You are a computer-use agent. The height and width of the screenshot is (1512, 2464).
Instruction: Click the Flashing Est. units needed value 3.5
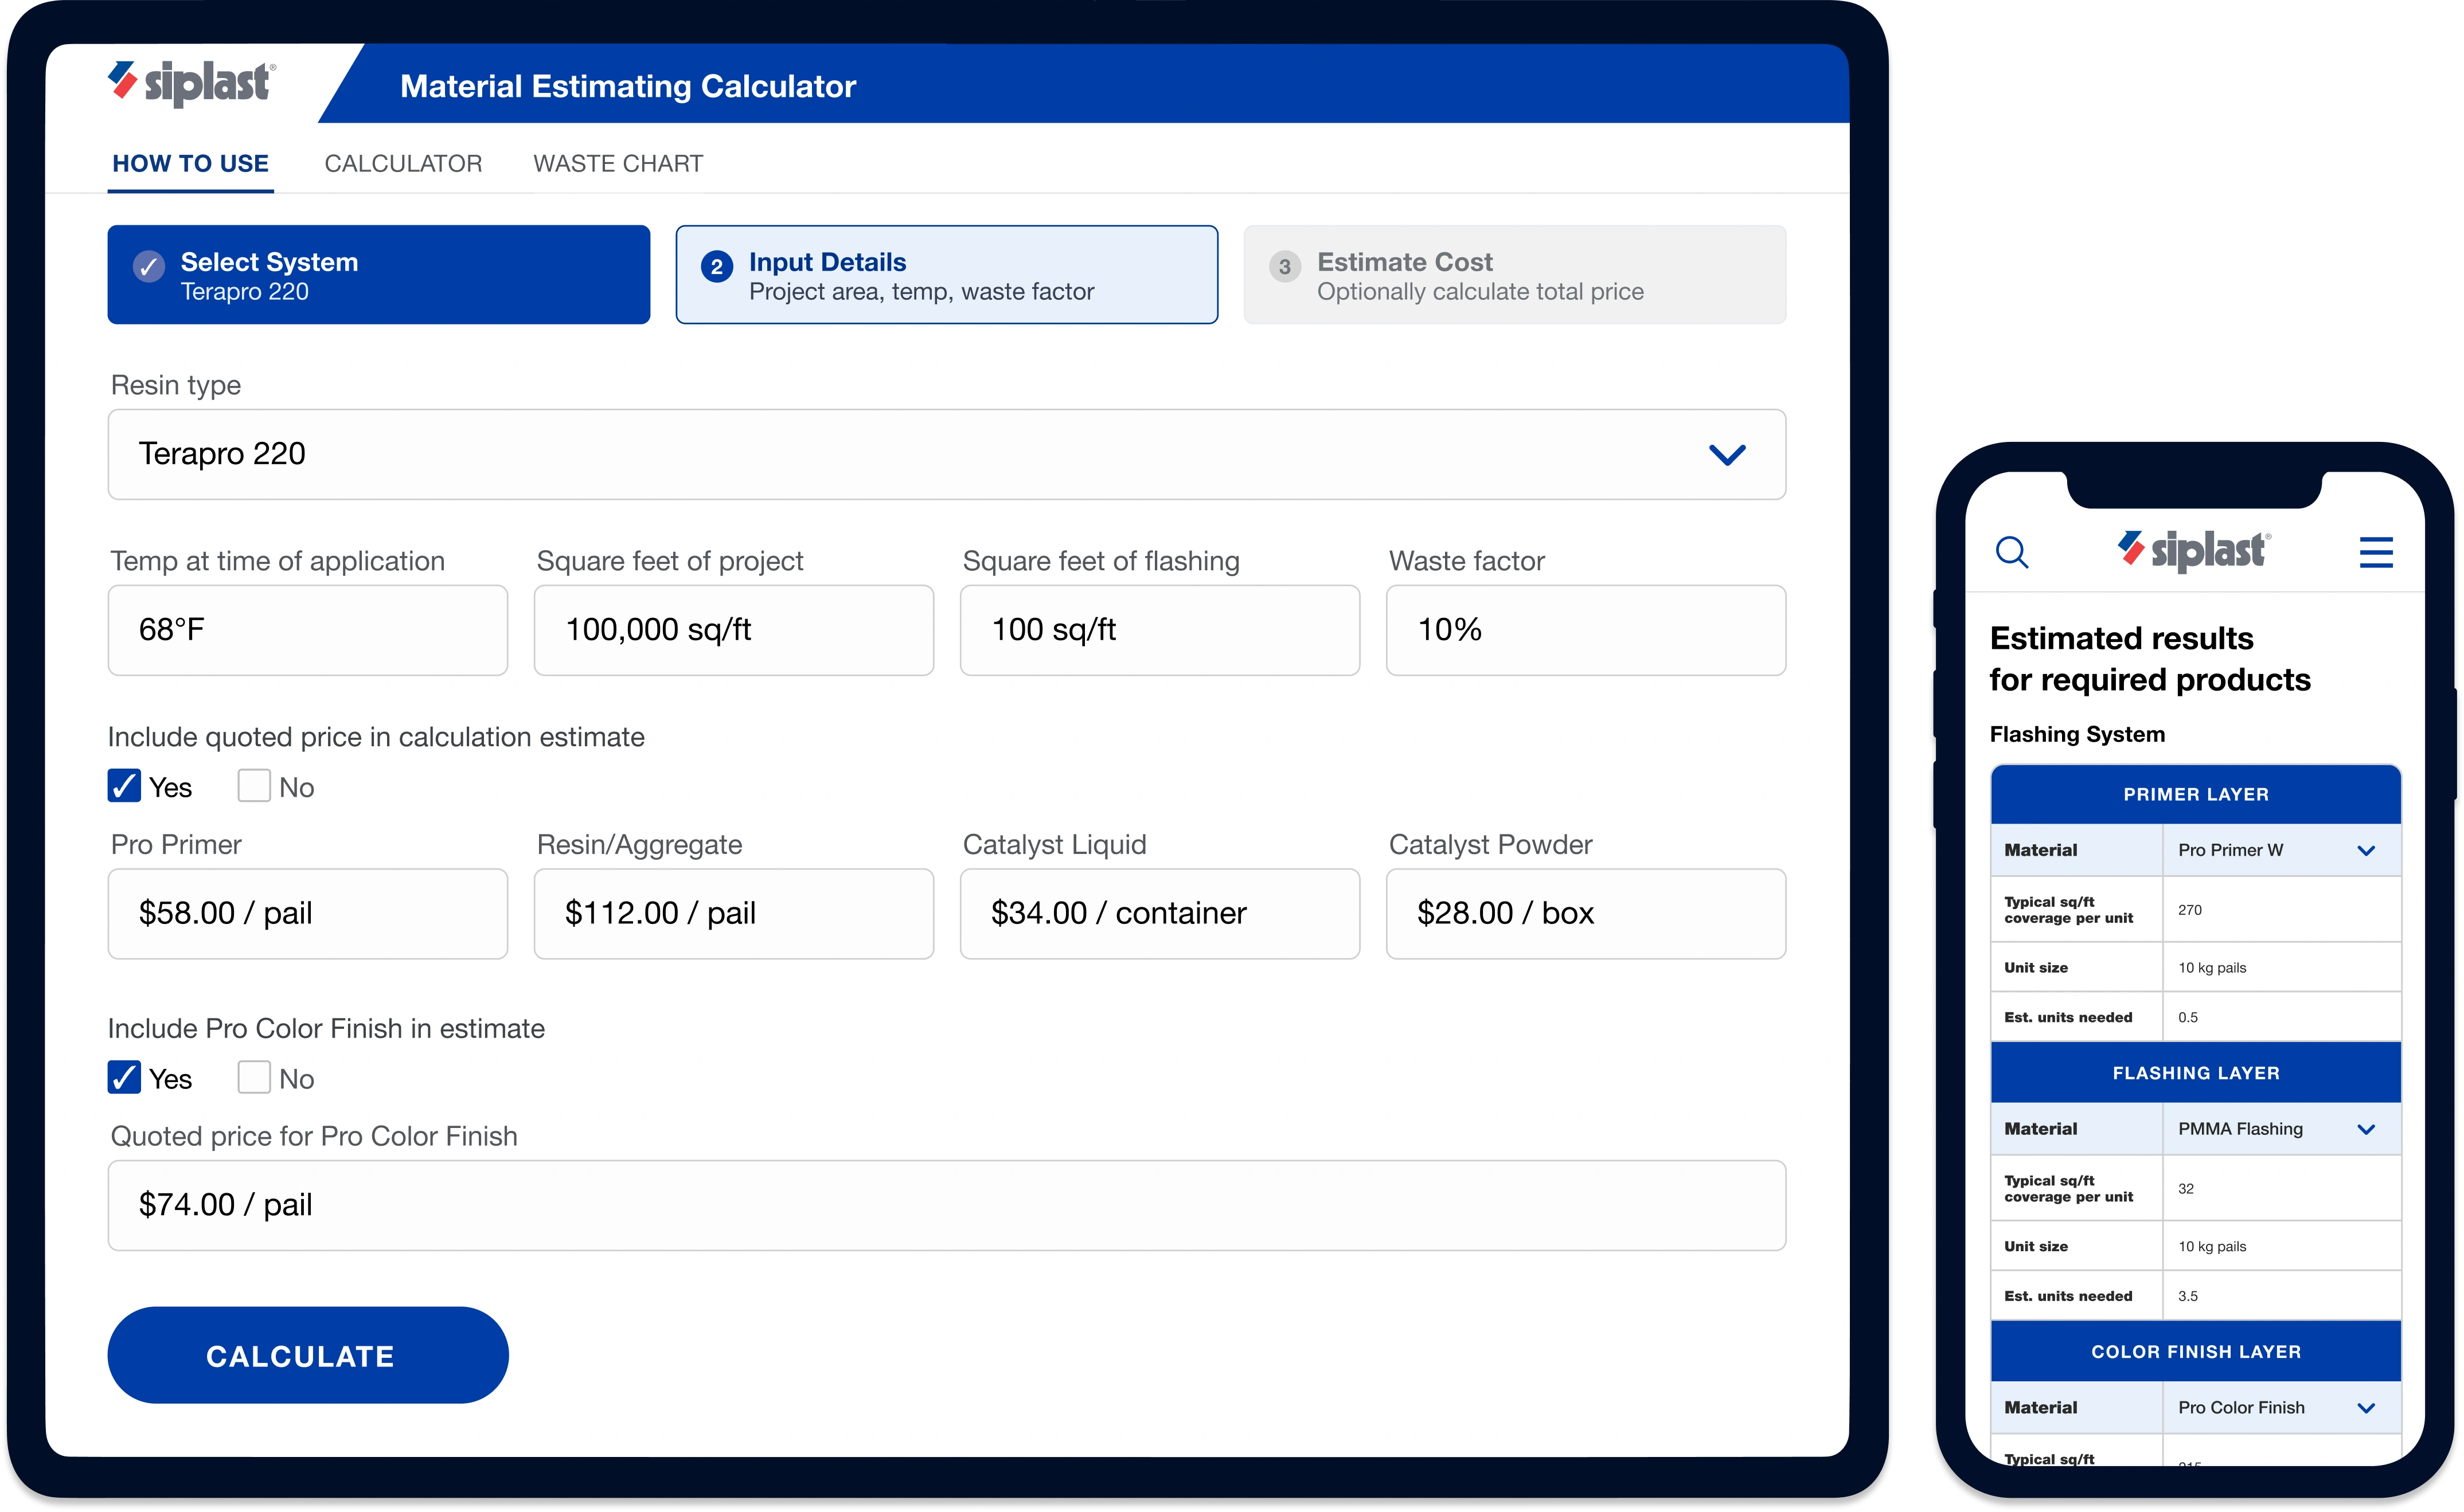(x=2188, y=1296)
